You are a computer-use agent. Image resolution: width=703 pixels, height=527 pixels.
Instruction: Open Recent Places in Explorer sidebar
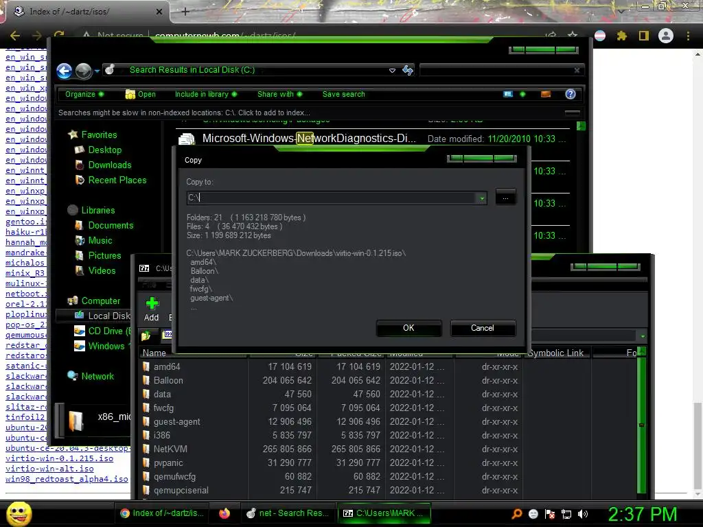point(117,180)
